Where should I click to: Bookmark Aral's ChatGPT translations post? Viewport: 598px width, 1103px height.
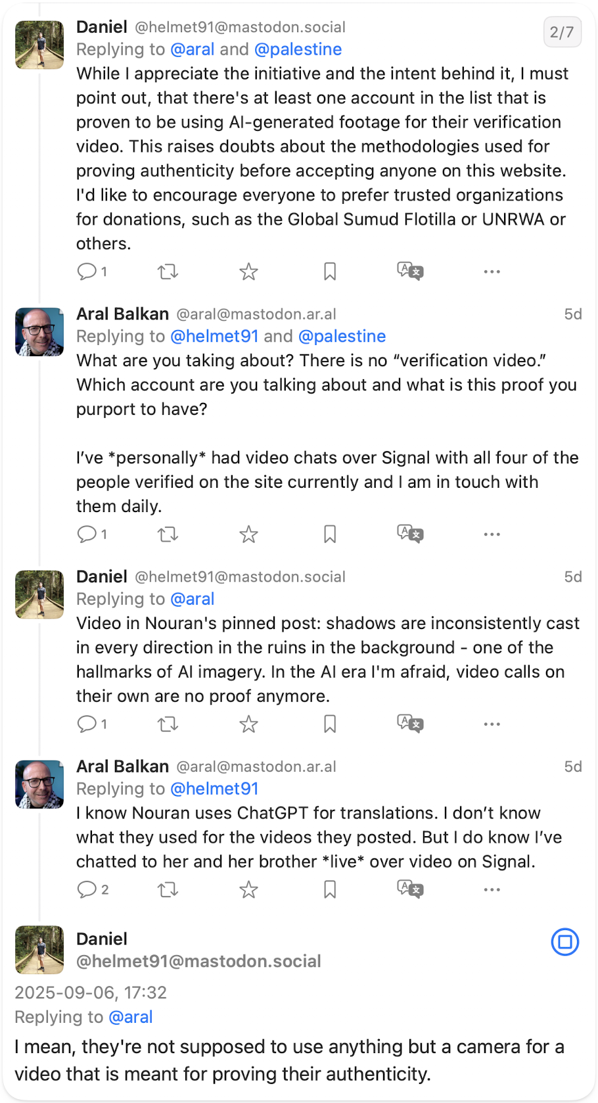(330, 889)
